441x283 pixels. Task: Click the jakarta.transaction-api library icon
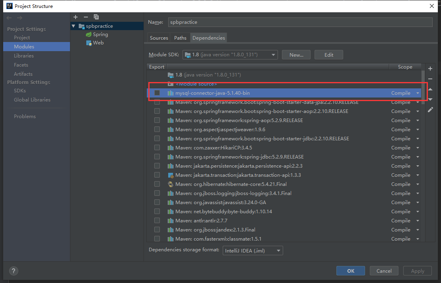171,175
